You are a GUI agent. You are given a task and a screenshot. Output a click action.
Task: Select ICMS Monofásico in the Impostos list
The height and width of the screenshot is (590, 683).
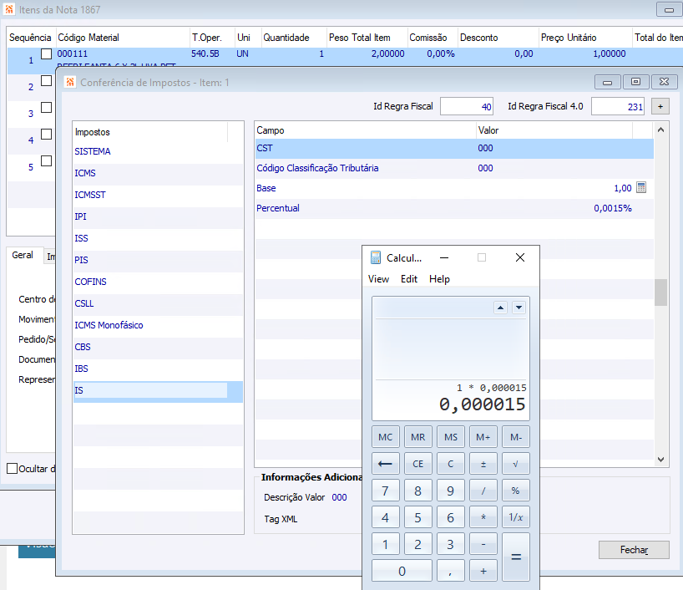[158, 325]
